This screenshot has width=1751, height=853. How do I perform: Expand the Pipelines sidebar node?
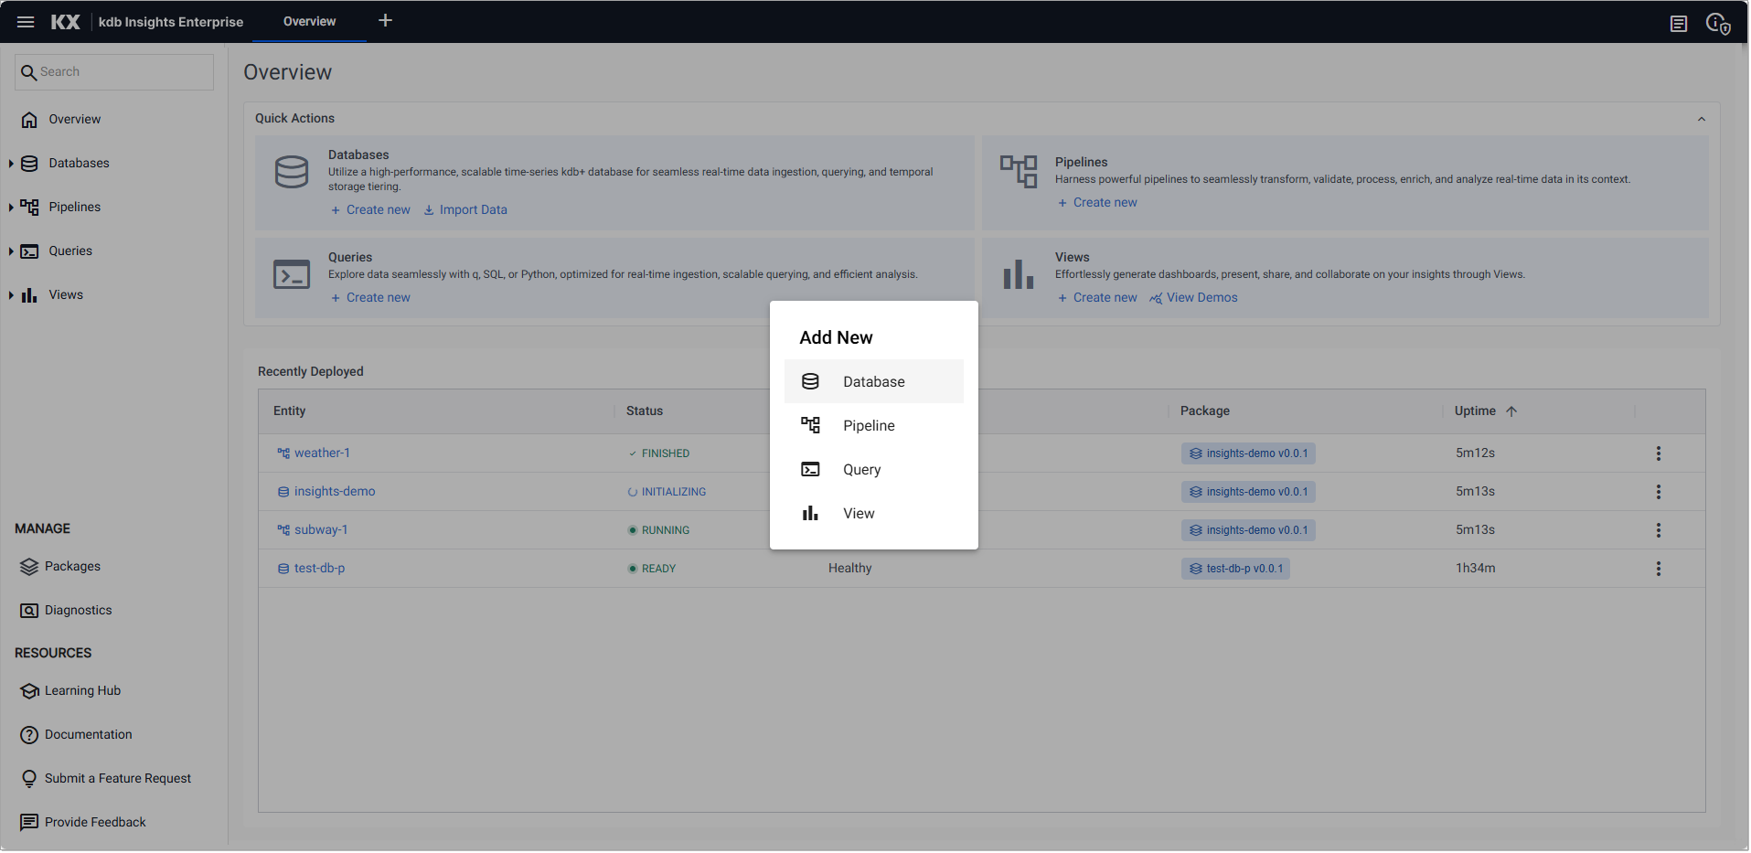pos(11,208)
